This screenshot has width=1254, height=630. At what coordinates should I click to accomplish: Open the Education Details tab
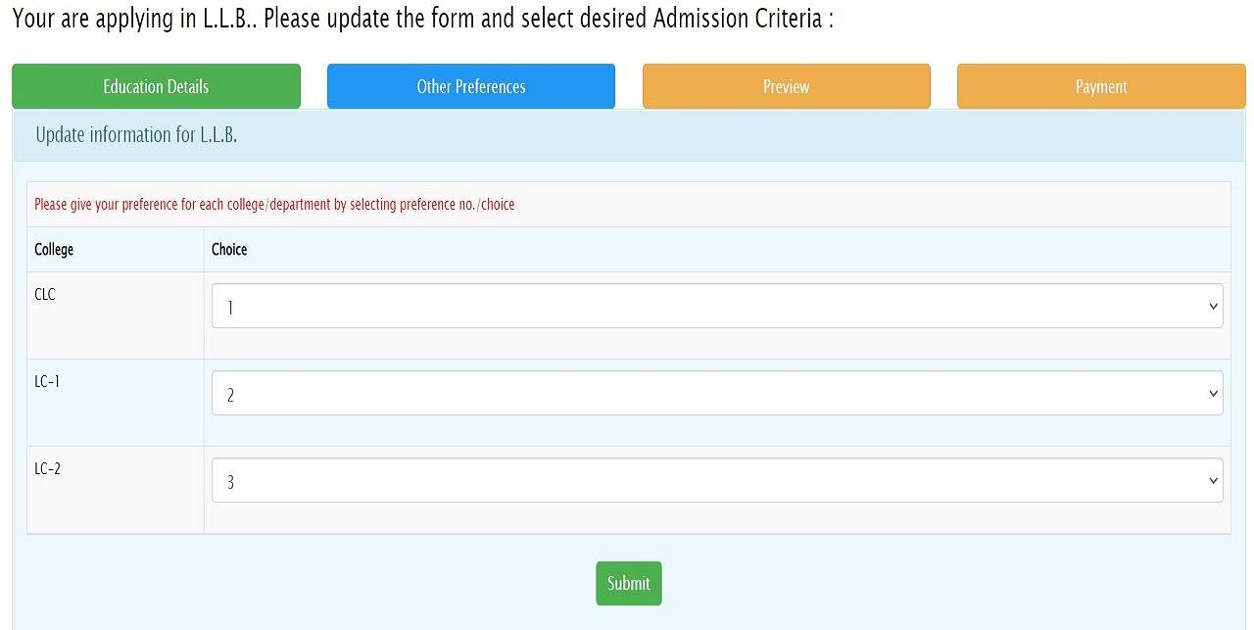click(156, 86)
